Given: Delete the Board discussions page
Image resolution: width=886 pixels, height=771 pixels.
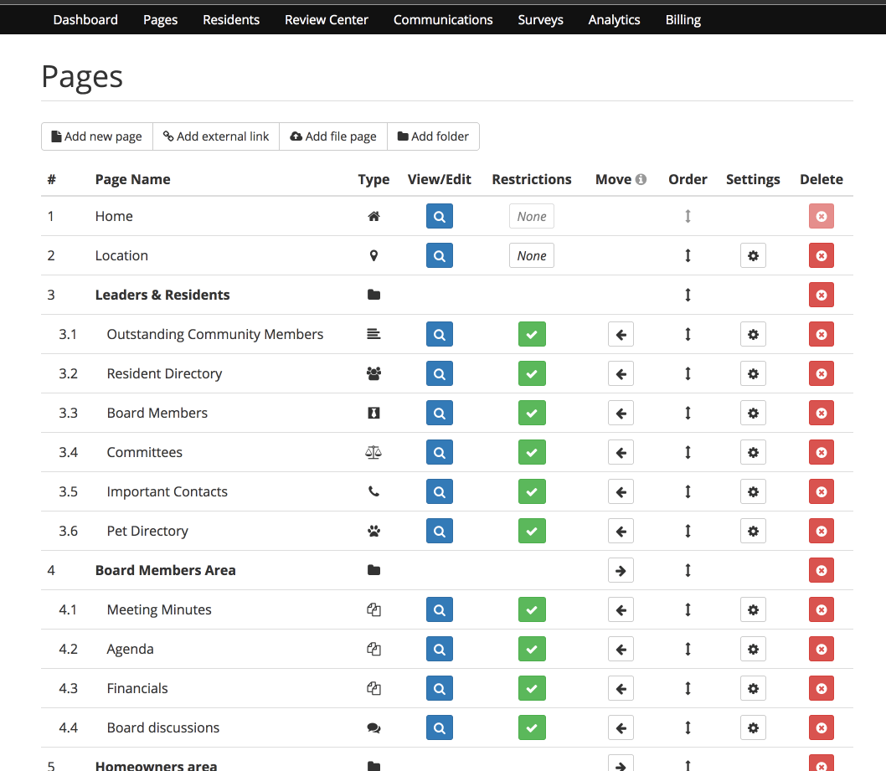Looking at the screenshot, I should 821,727.
